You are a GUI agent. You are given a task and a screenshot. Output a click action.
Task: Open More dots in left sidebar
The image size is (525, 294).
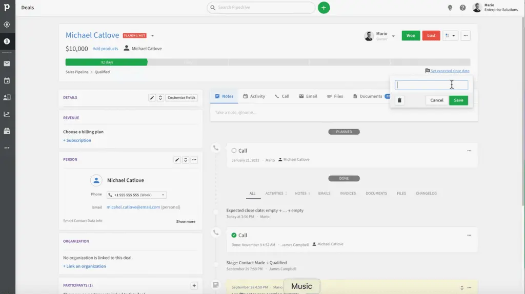coord(7,148)
